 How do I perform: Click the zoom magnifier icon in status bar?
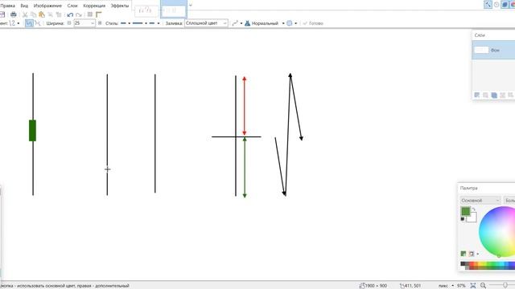pyautogui.click(x=483, y=286)
